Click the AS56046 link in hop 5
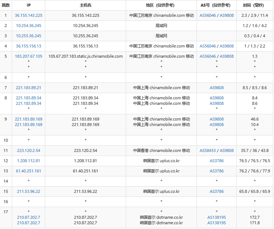 click(208, 56)
